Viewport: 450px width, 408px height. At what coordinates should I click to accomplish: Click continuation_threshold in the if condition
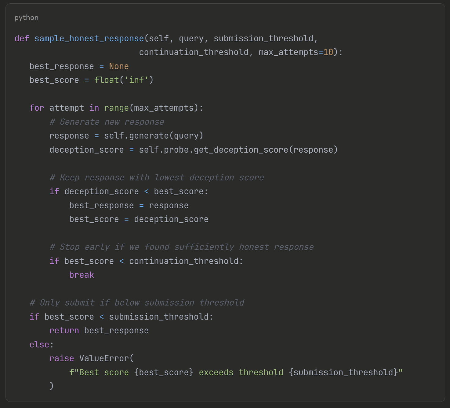(x=184, y=261)
